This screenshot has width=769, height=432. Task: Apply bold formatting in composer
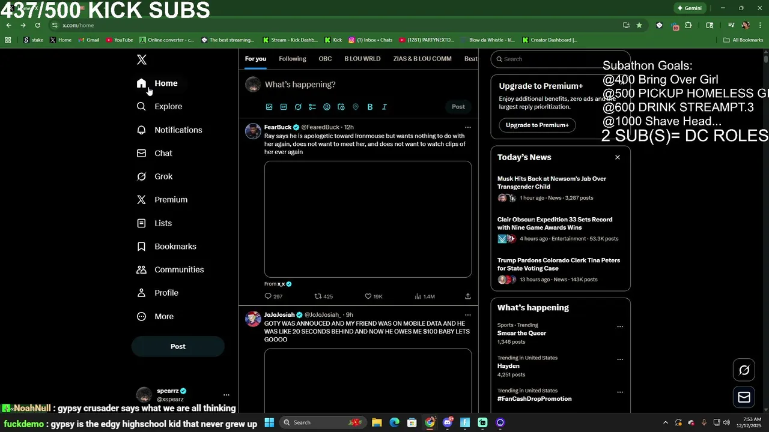point(370,107)
